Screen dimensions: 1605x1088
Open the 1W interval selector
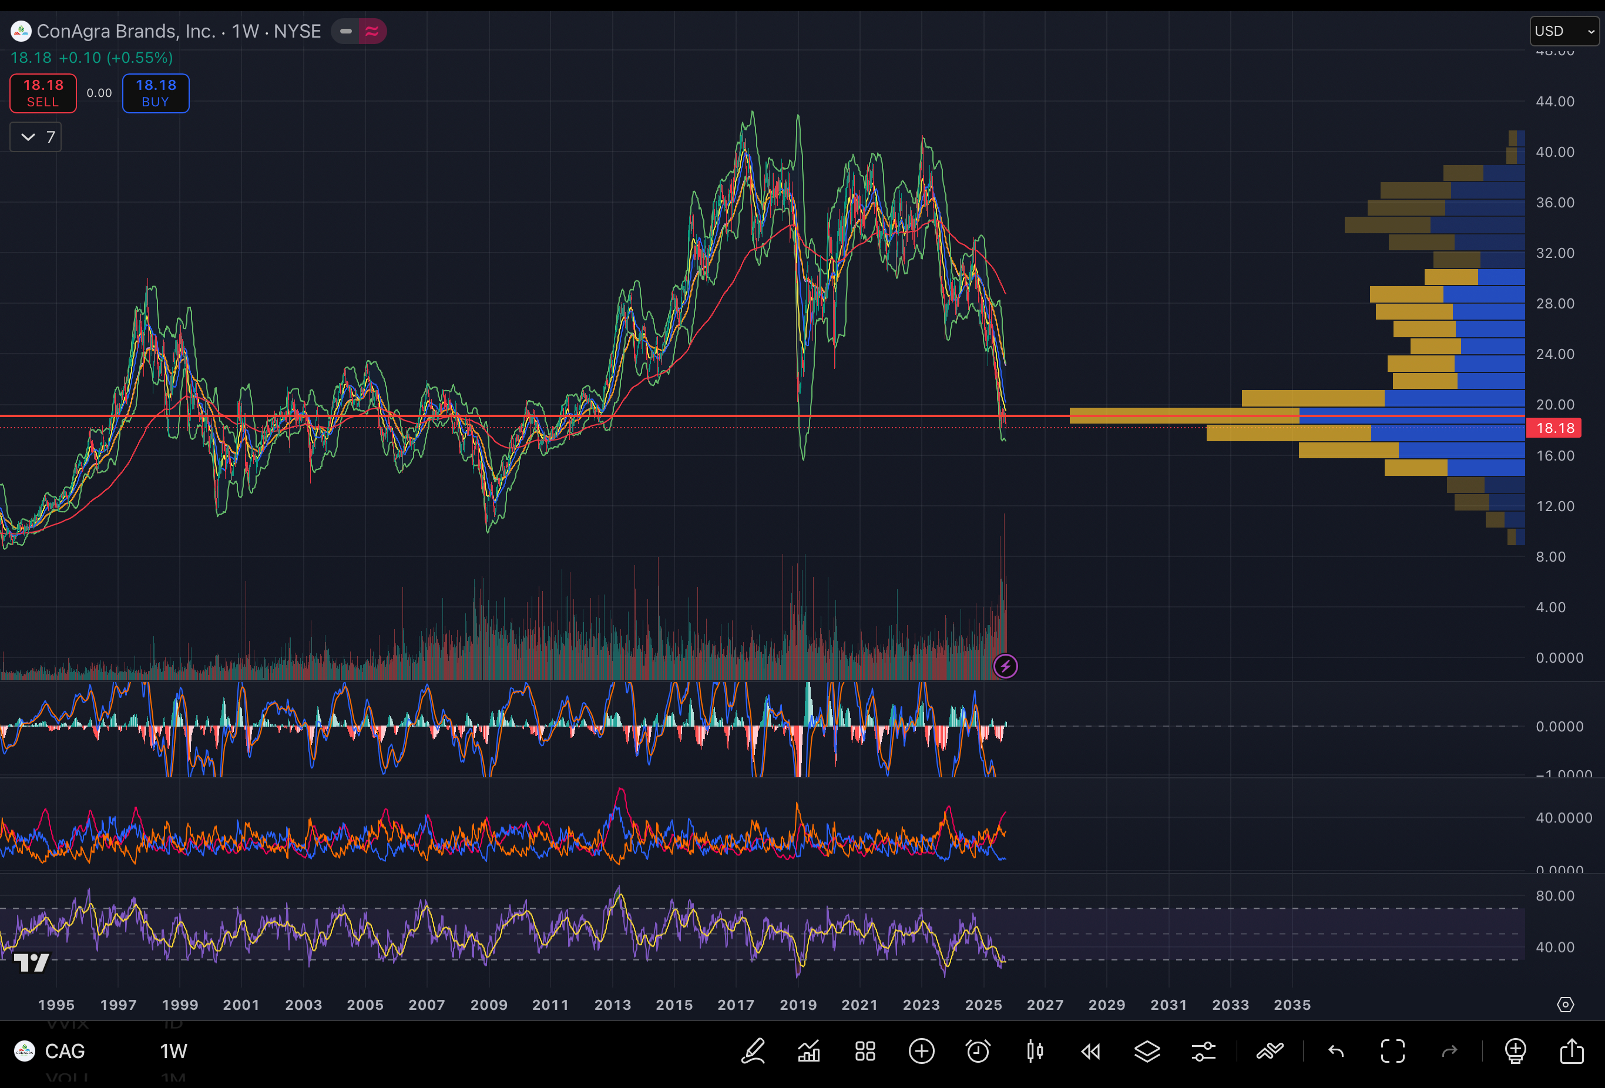pyautogui.click(x=173, y=1052)
